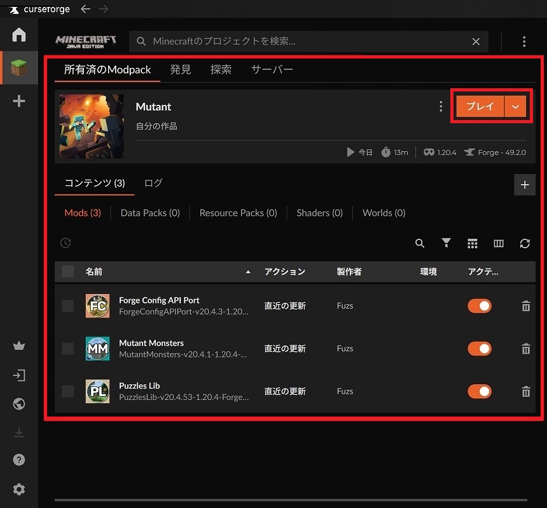Click the refresh icon above the mod list

(525, 243)
